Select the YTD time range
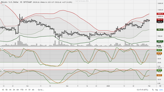The image size is (164, 92). (22, 90)
